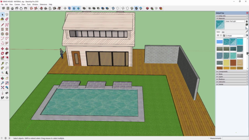Click the large material preview thumbnail

220,24
